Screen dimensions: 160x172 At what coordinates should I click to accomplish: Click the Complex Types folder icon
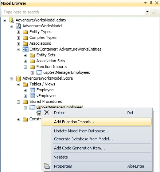[x=26, y=38]
